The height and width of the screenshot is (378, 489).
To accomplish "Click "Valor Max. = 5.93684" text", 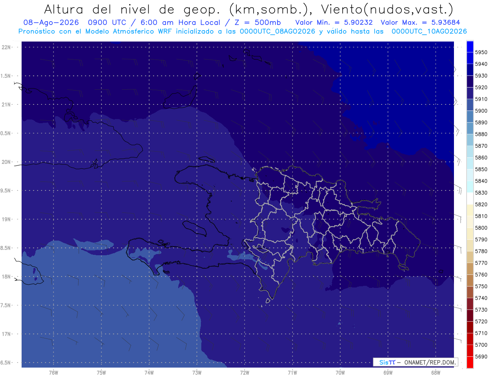I will click(x=421, y=22).
